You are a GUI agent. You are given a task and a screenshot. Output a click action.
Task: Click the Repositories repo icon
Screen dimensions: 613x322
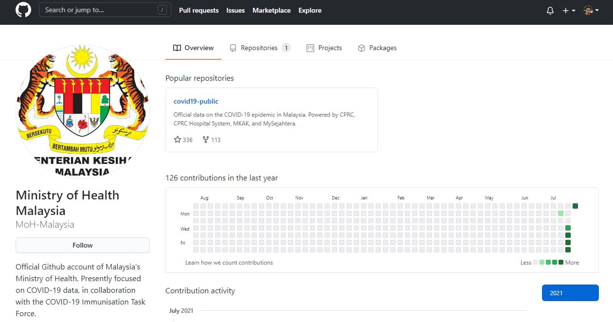(x=233, y=48)
